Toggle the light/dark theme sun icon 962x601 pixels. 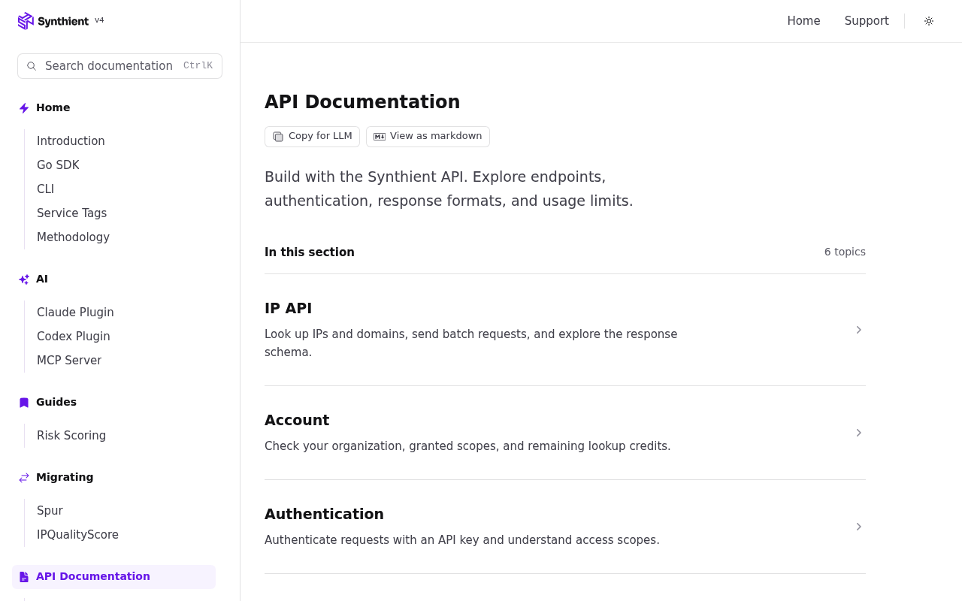click(929, 21)
